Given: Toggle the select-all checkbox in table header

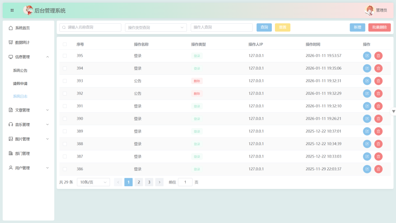Looking at the screenshot, I should 65,45.
